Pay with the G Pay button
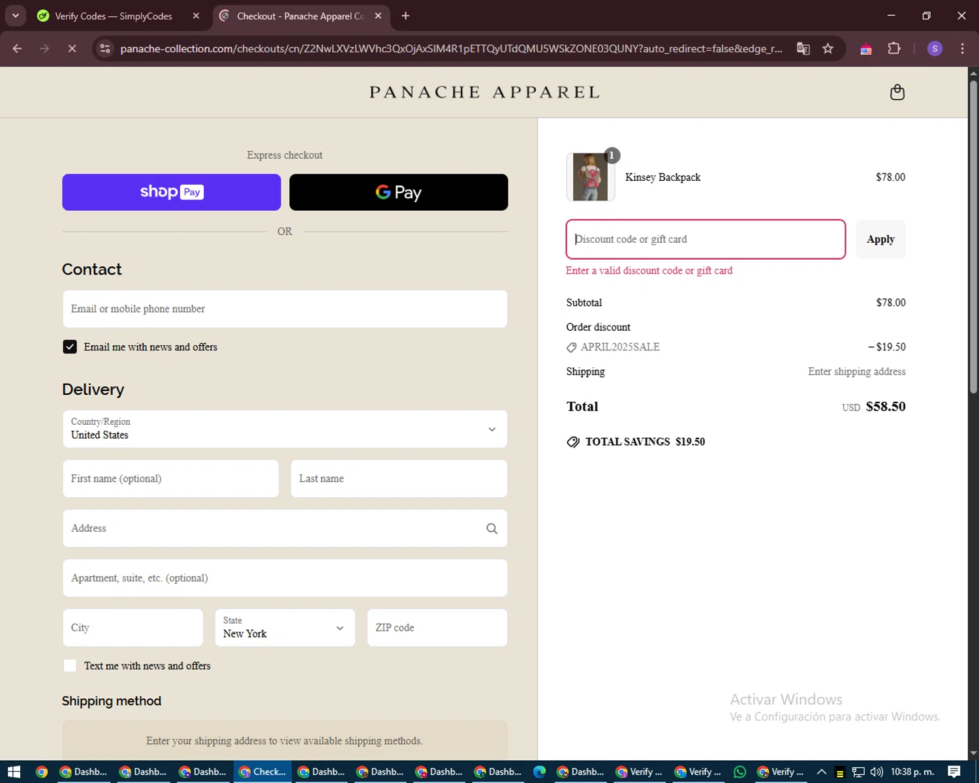Screen dimensions: 979x783 (399, 192)
